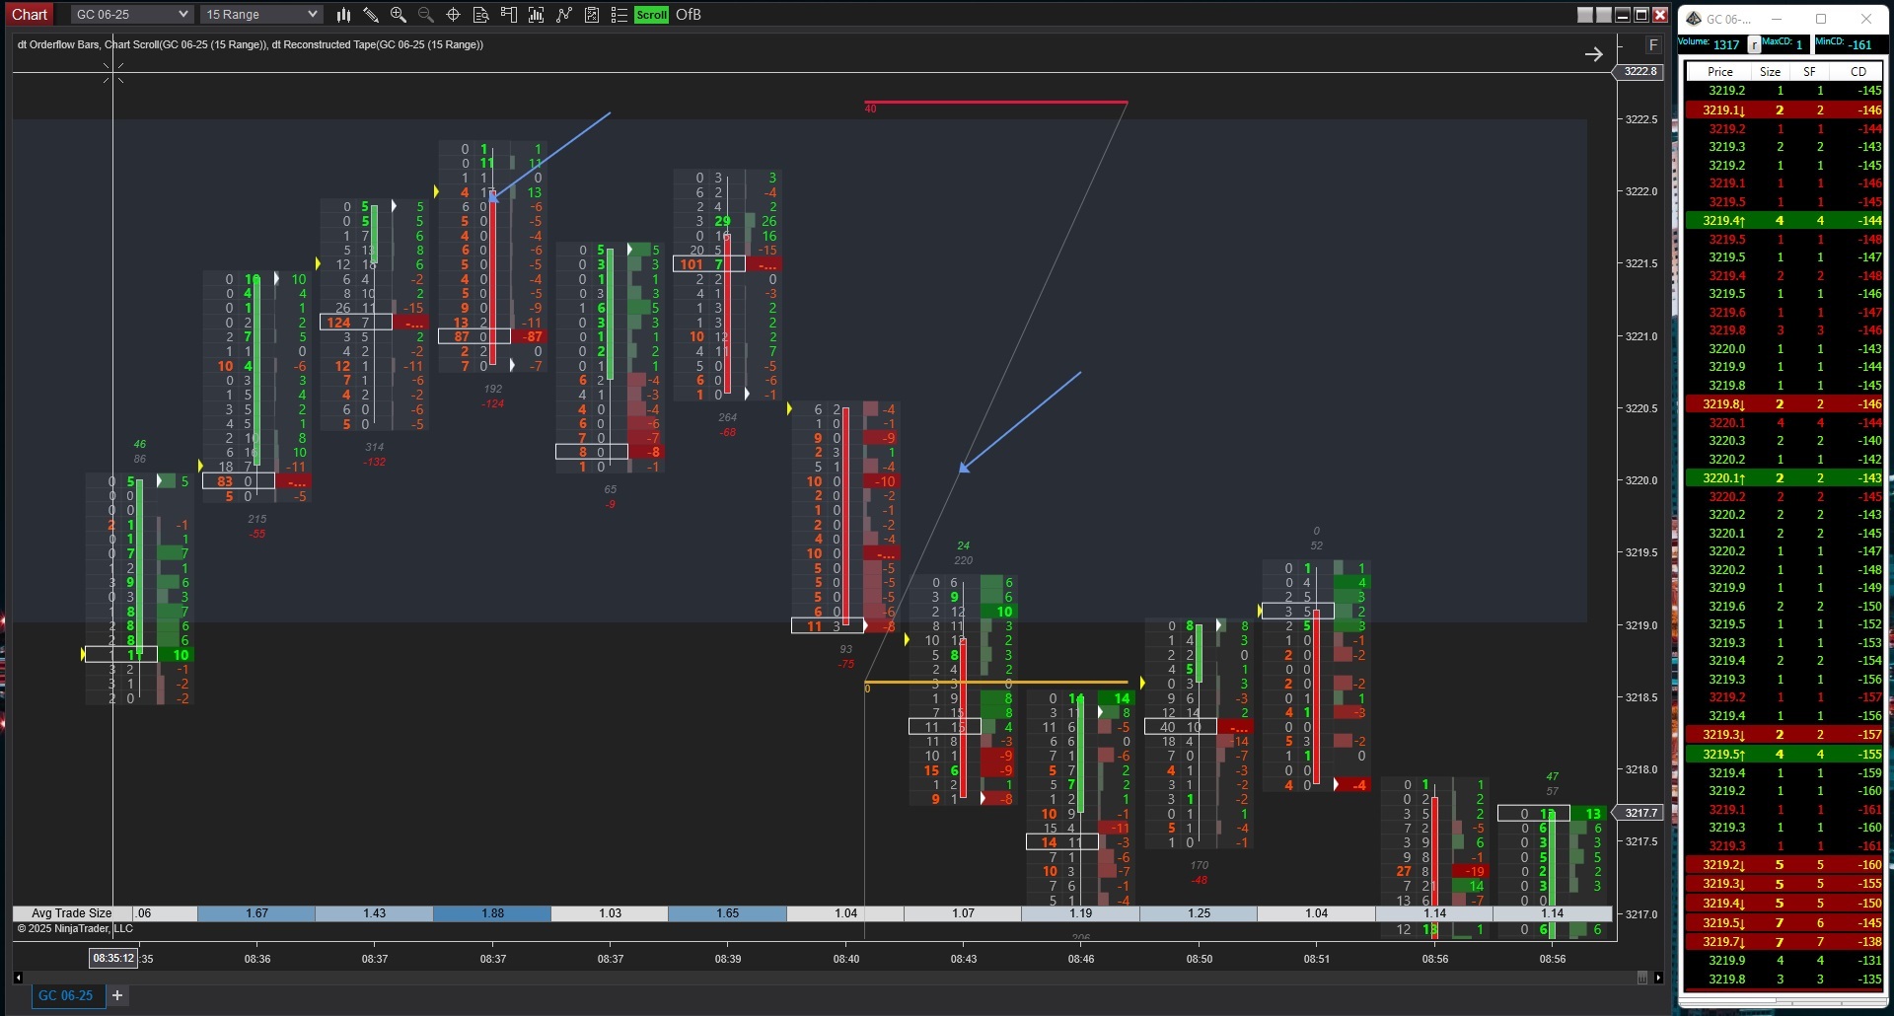This screenshot has height=1016, width=1894.
Task: Click the white-boxed 101 cell in sixth bar
Action: click(709, 263)
